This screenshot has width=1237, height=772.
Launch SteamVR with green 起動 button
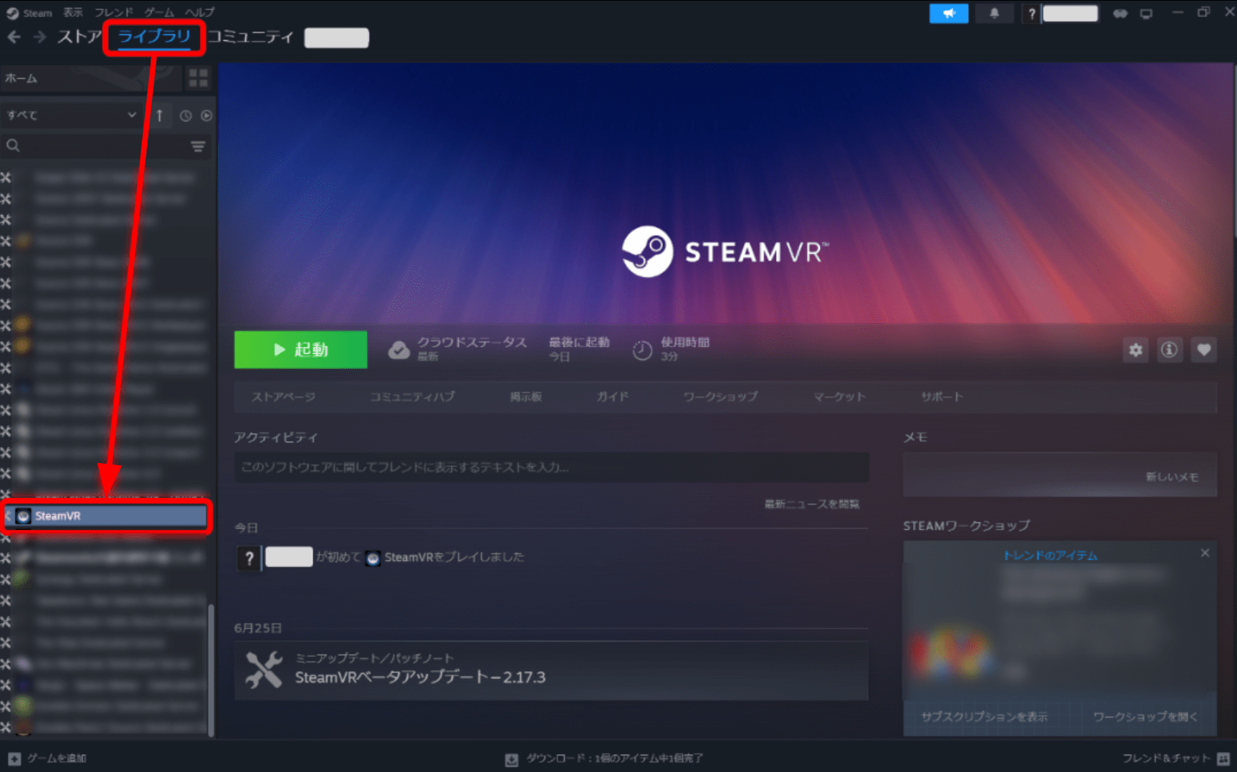300,349
